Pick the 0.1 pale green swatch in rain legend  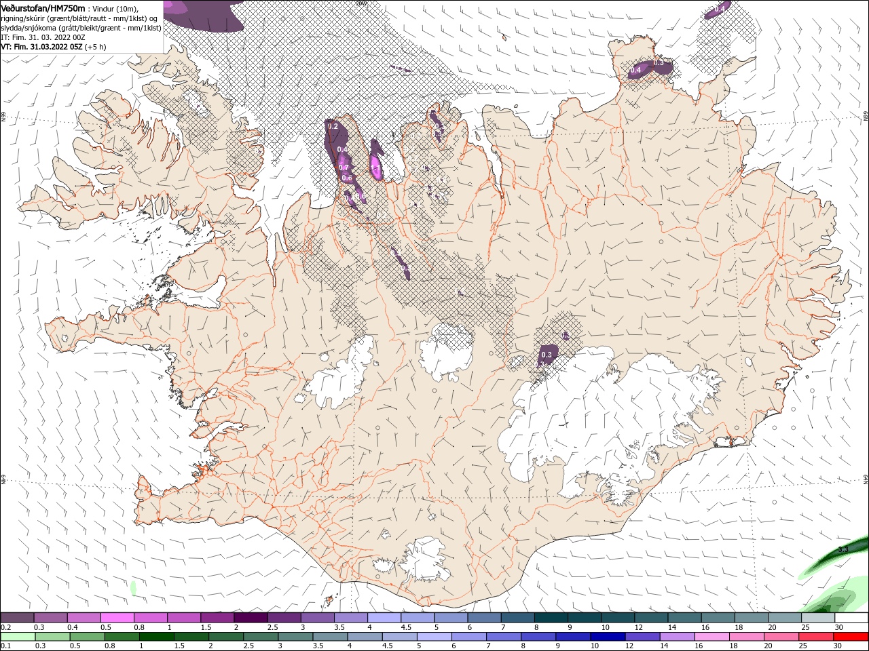click(18, 636)
